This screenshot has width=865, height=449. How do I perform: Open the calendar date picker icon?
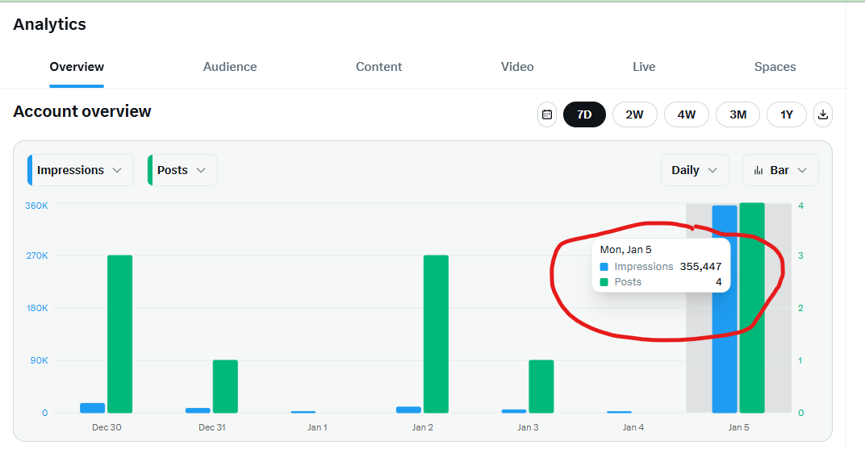coord(547,114)
